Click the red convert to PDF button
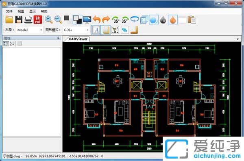The image size is (244, 161). [x=38, y=20]
